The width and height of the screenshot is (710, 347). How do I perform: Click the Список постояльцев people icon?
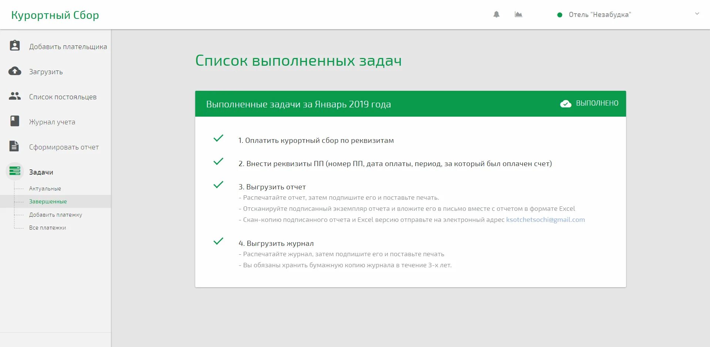point(15,96)
